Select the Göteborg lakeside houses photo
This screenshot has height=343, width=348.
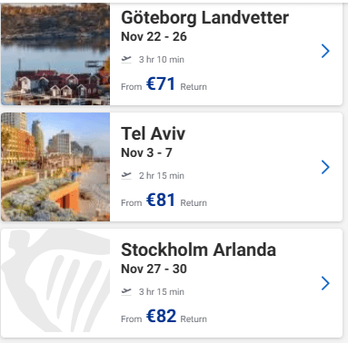point(55,54)
